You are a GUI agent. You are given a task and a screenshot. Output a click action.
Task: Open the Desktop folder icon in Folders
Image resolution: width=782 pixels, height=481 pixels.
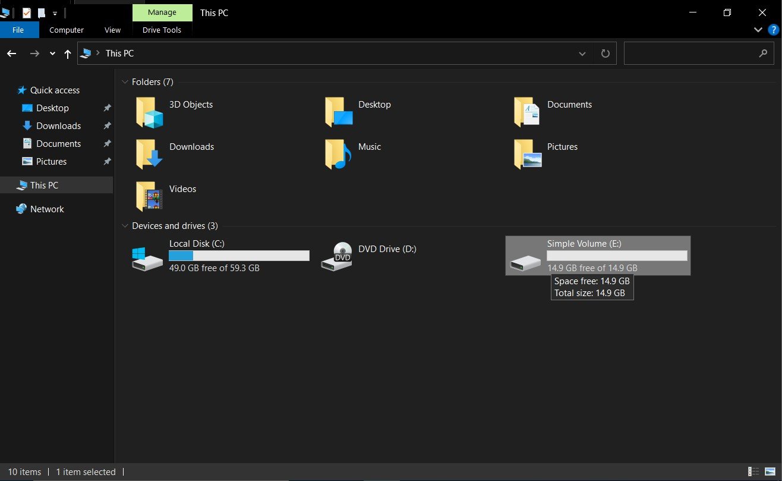[x=339, y=112]
